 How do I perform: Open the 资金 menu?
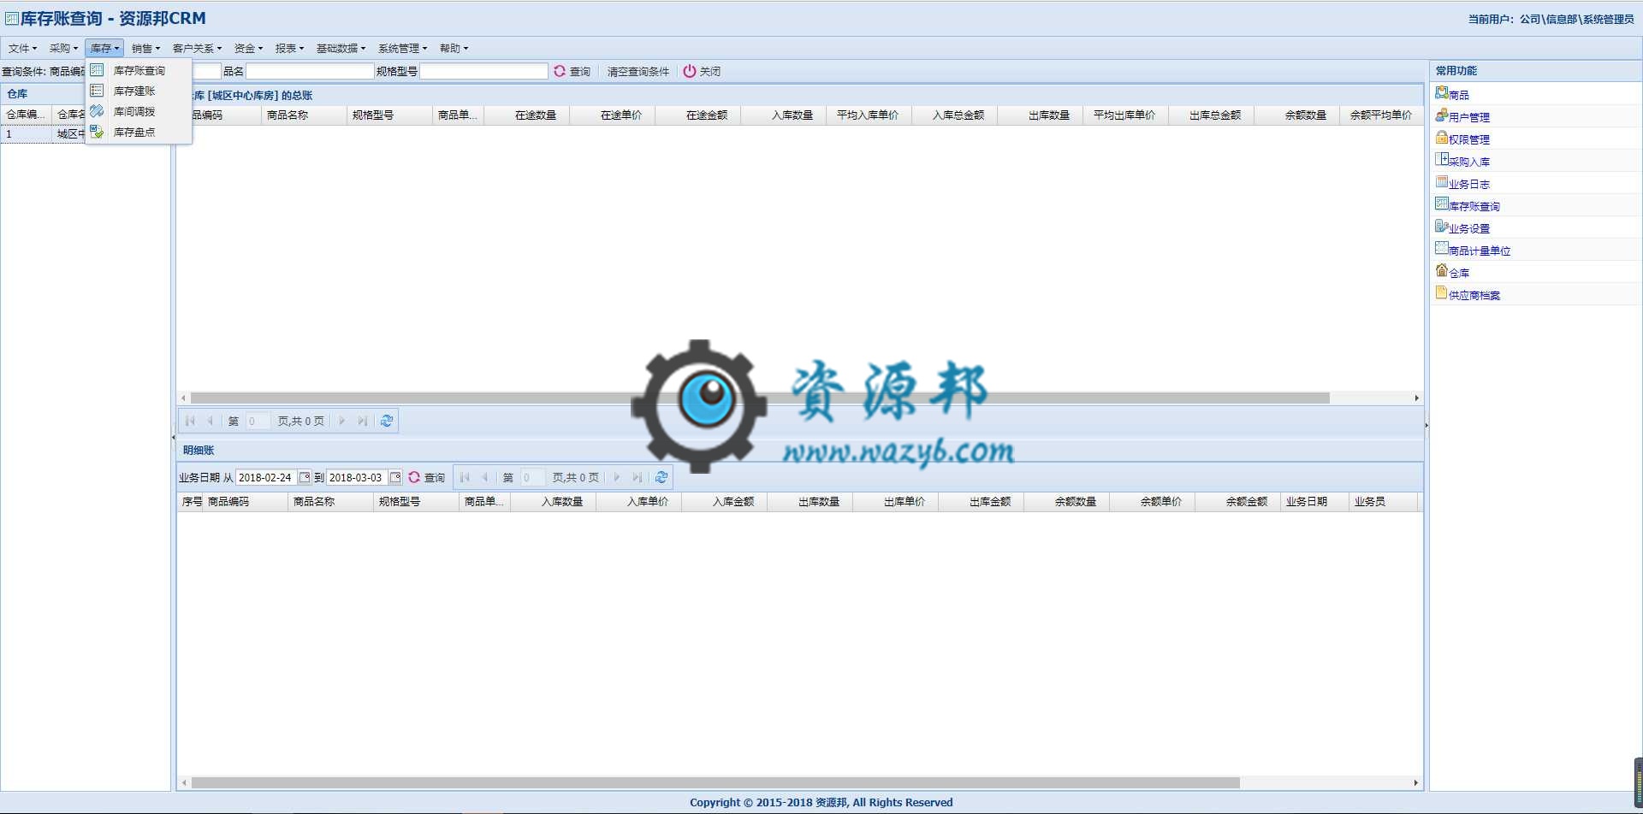click(x=248, y=48)
